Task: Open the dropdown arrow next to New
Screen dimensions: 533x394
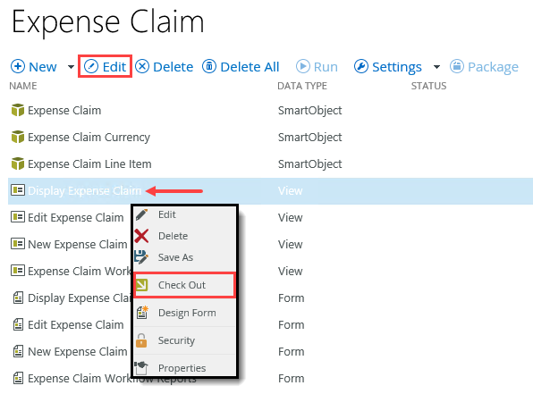Action: point(71,67)
